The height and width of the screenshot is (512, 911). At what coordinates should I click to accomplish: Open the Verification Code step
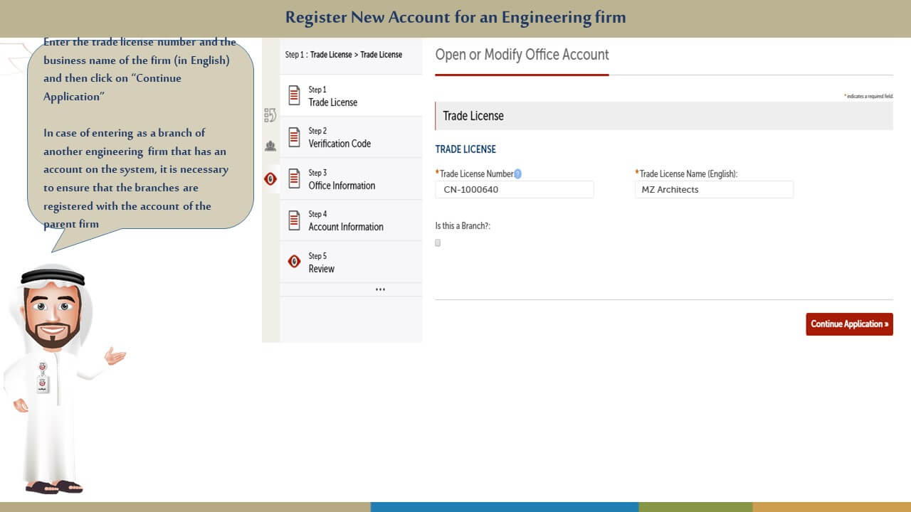339,144
